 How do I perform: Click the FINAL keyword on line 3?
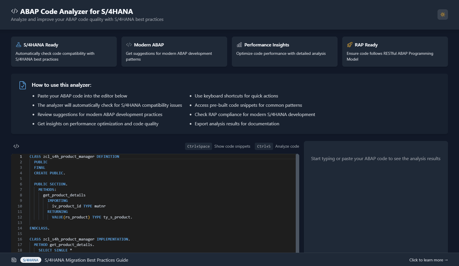point(40,167)
